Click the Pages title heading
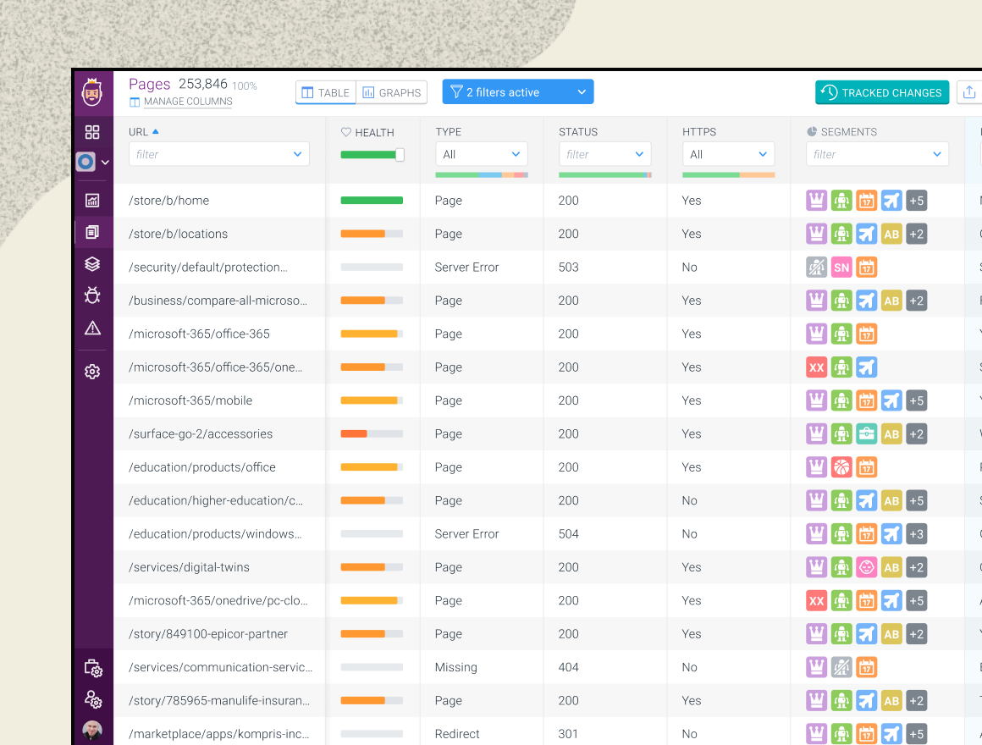The width and height of the screenshot is (982, 745). coord(149,84)
